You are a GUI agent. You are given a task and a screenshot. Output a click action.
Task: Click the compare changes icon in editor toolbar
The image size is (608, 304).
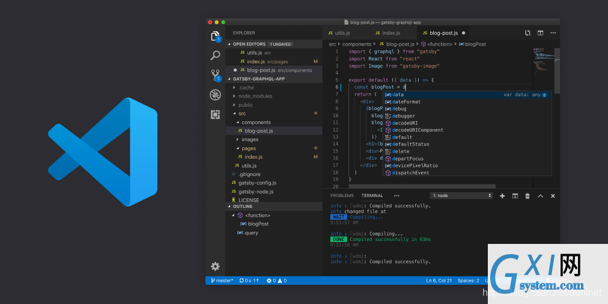pyautogui.click(x=527, y=33)
